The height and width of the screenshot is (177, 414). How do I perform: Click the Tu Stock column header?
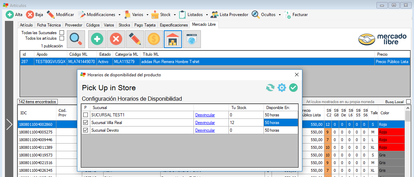[246, 108]
